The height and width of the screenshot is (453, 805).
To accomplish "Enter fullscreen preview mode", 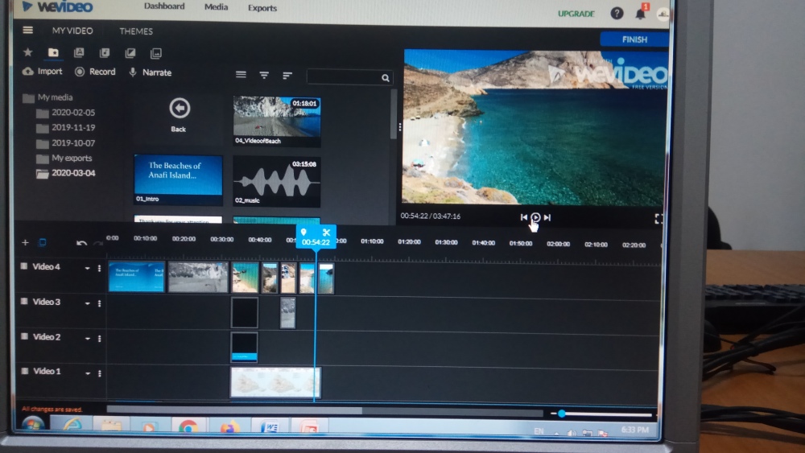I will coord(658,218).
